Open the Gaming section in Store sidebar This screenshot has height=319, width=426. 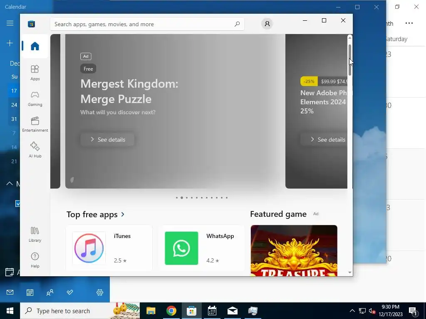pos(35,98)
